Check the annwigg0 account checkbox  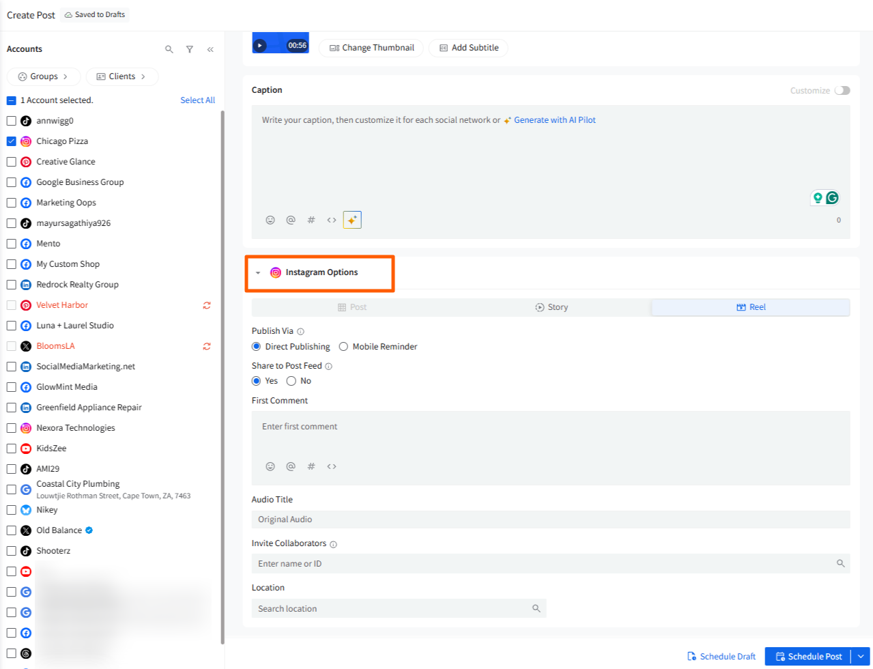(x=12, y=121)
